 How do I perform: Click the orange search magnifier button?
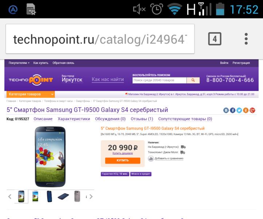(193, 80)
